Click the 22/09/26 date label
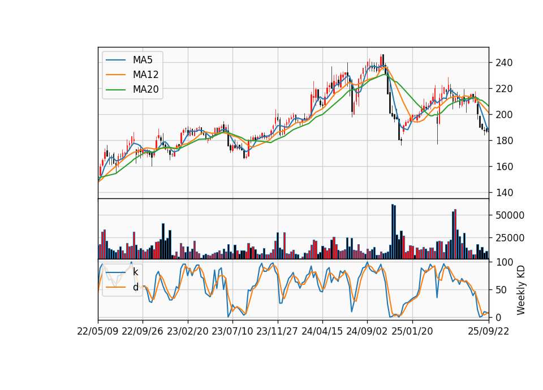The width and height of the screenshot is (543, 390). click(143, 331)
